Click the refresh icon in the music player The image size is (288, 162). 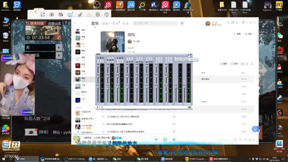coord(81,23)
